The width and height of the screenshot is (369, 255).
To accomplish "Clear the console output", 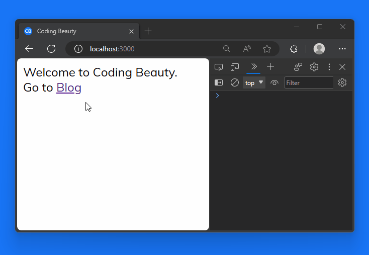I will pyautogui.click(x=234, y=83).
